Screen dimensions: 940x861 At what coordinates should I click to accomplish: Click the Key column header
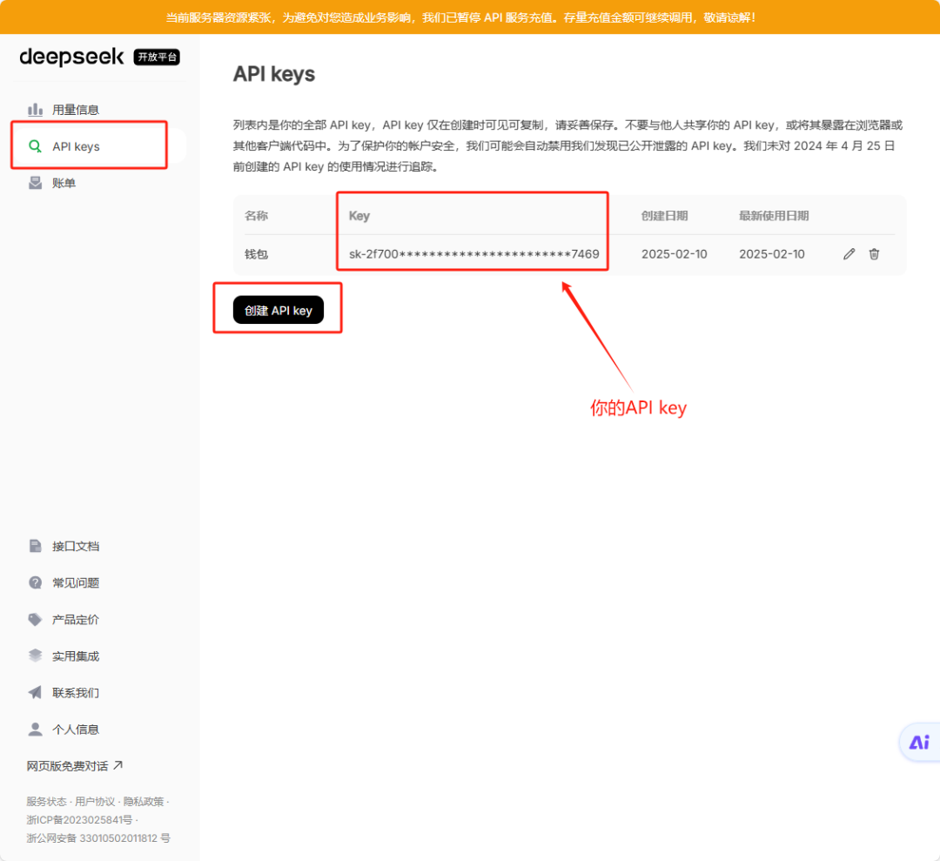359,216
